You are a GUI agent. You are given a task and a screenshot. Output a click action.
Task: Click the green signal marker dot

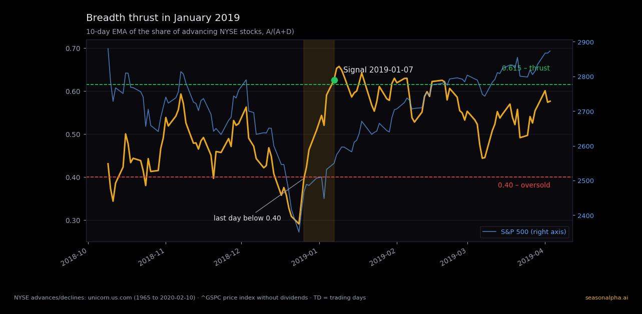(334, 80)
